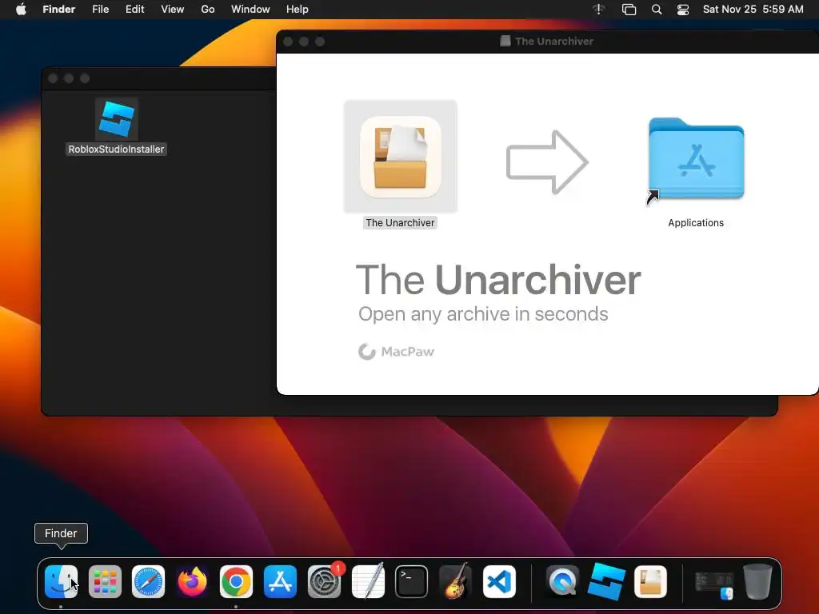Open Launchpad in the Dock
819x614 pixels.
click(x=105, y=582)
